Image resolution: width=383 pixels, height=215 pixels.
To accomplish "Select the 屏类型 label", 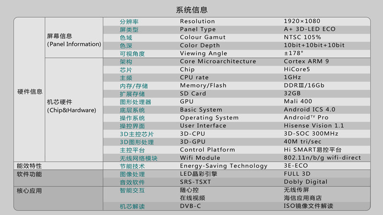I will click(x=129, y=30).
